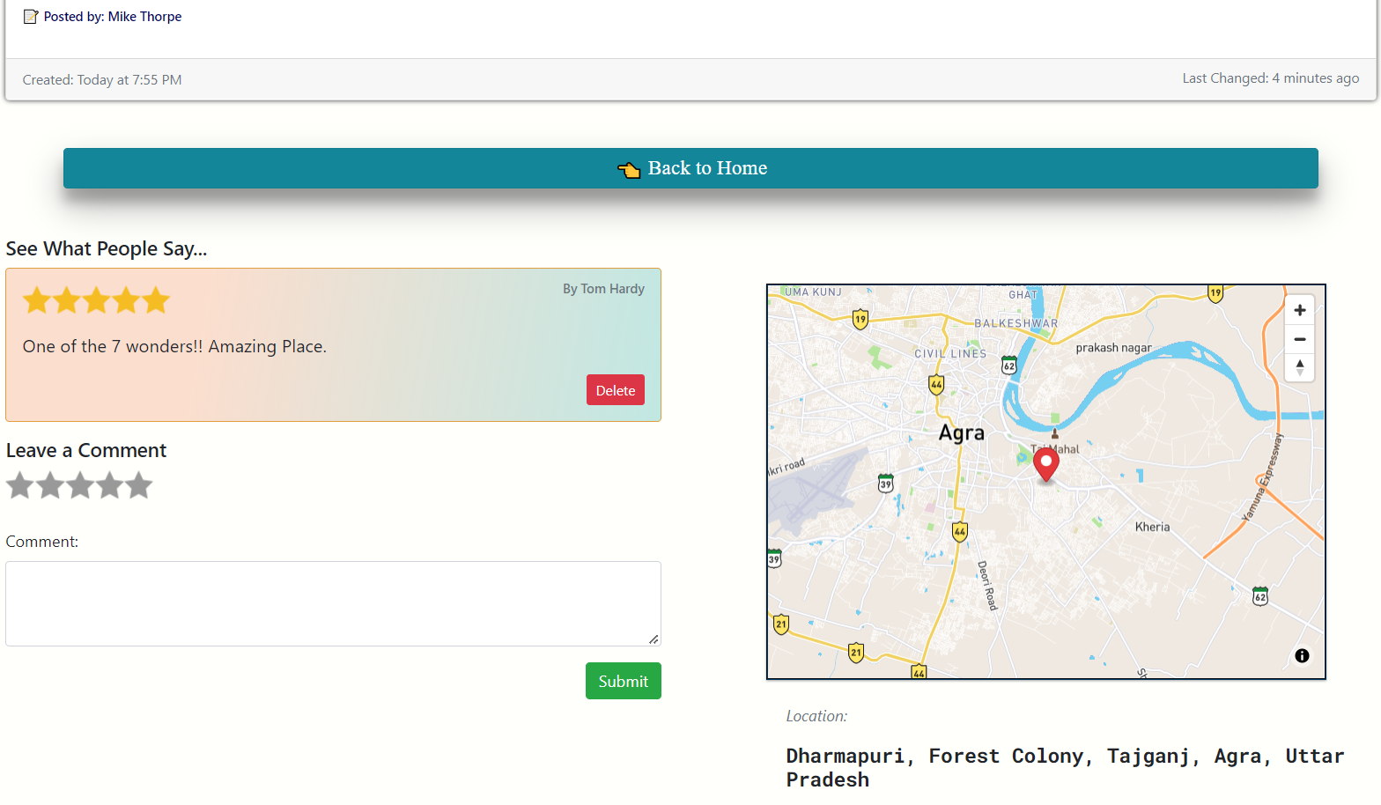Click the Agra city label on map

coord(962,433)
